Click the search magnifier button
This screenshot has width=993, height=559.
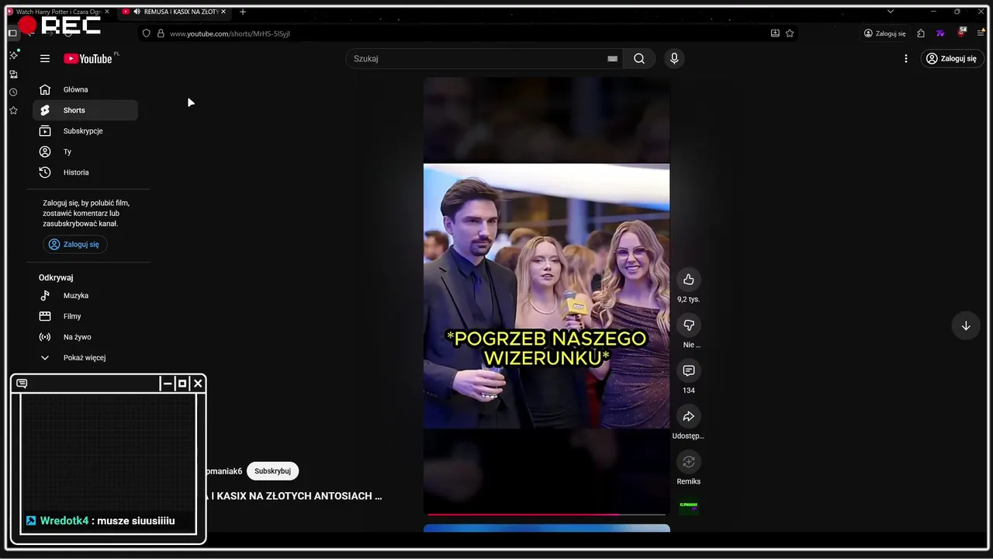(638, 58)
